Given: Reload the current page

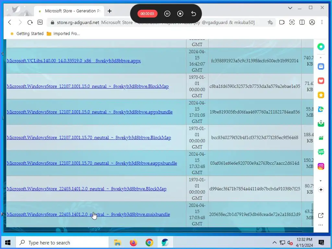Looking at the screenshot, I should pyautogui.click(x=30, y=22).
